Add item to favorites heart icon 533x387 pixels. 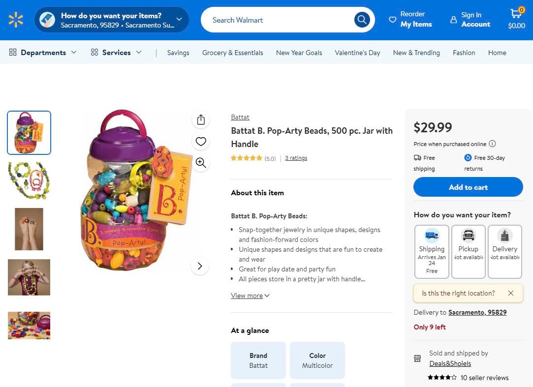click(200, 142)
